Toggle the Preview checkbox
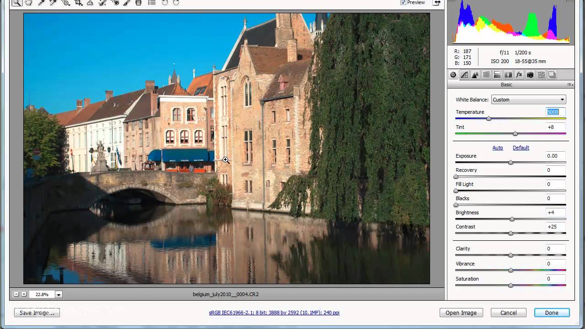The height and width of the screenshot is (329, 585). coord(403,2)
